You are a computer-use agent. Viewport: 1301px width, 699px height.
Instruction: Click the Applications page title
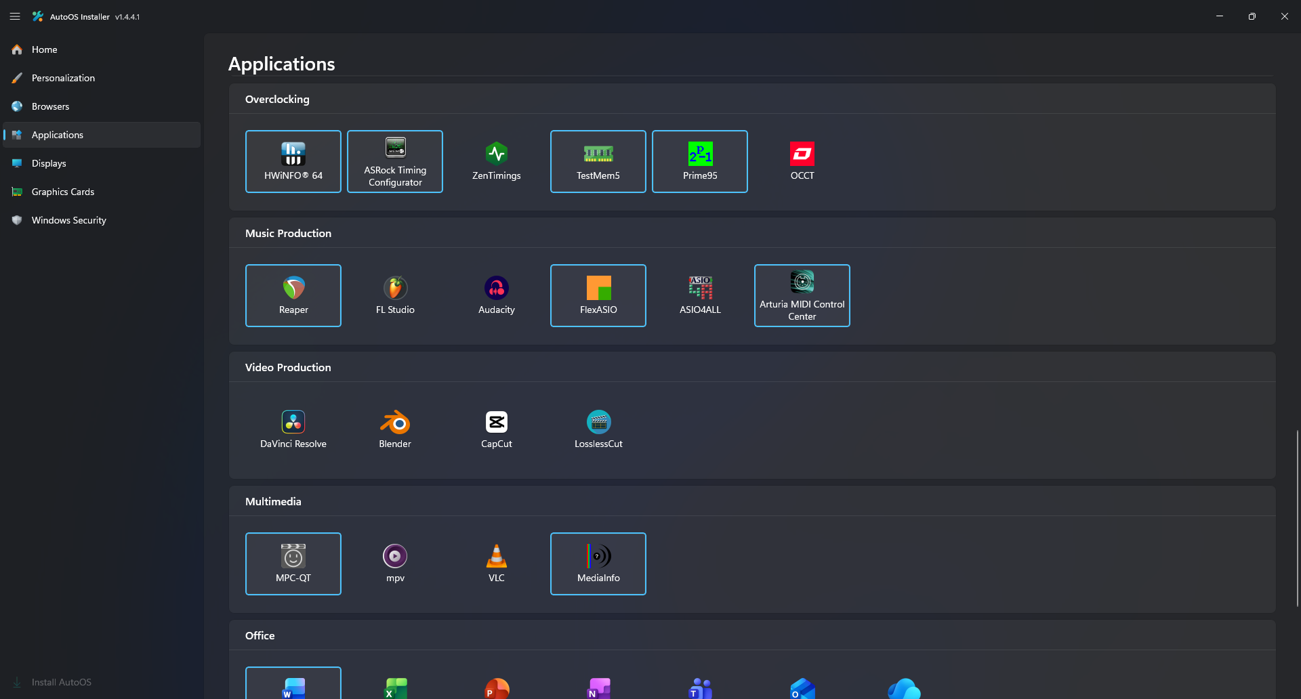click(281, 64)
